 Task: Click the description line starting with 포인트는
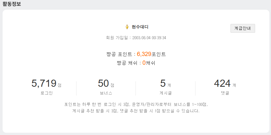[135, 105]
